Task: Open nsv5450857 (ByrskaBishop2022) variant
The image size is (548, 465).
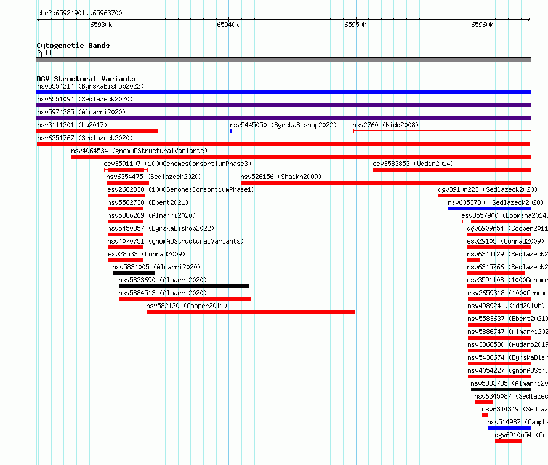Action: pos(161,228)
